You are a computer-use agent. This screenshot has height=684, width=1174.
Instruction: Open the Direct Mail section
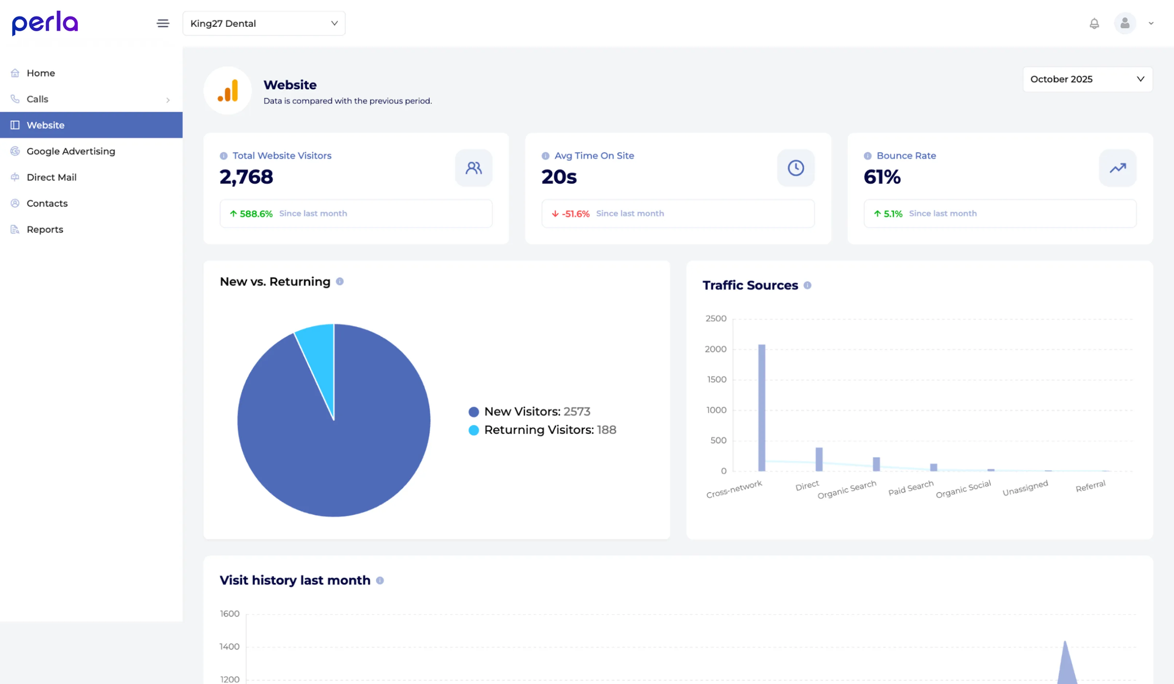(51, 178)
